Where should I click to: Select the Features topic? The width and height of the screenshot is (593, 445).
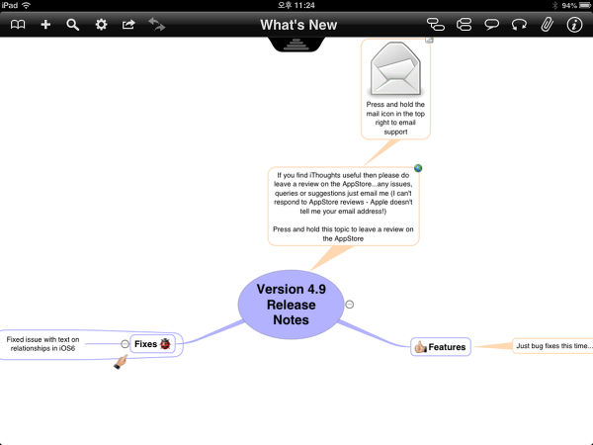tap(441, 347)
